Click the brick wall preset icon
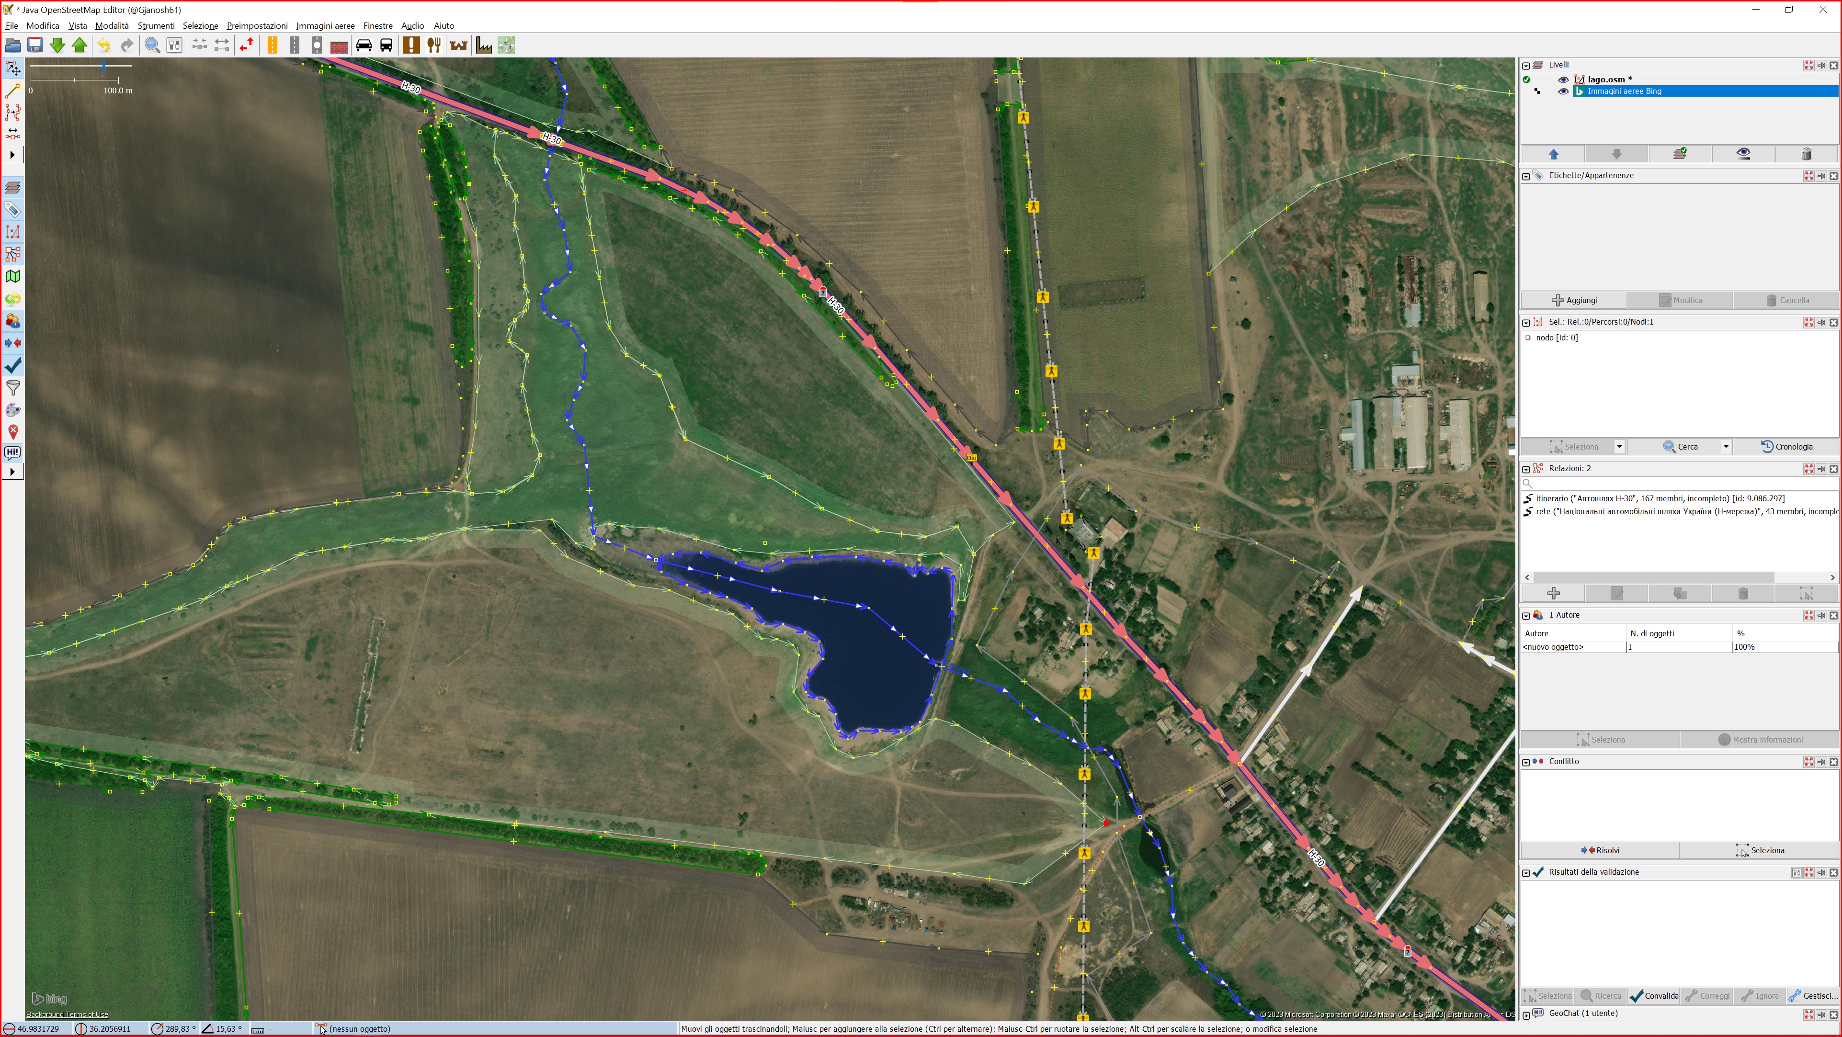1842x1037 pixels. coord(339,46)
